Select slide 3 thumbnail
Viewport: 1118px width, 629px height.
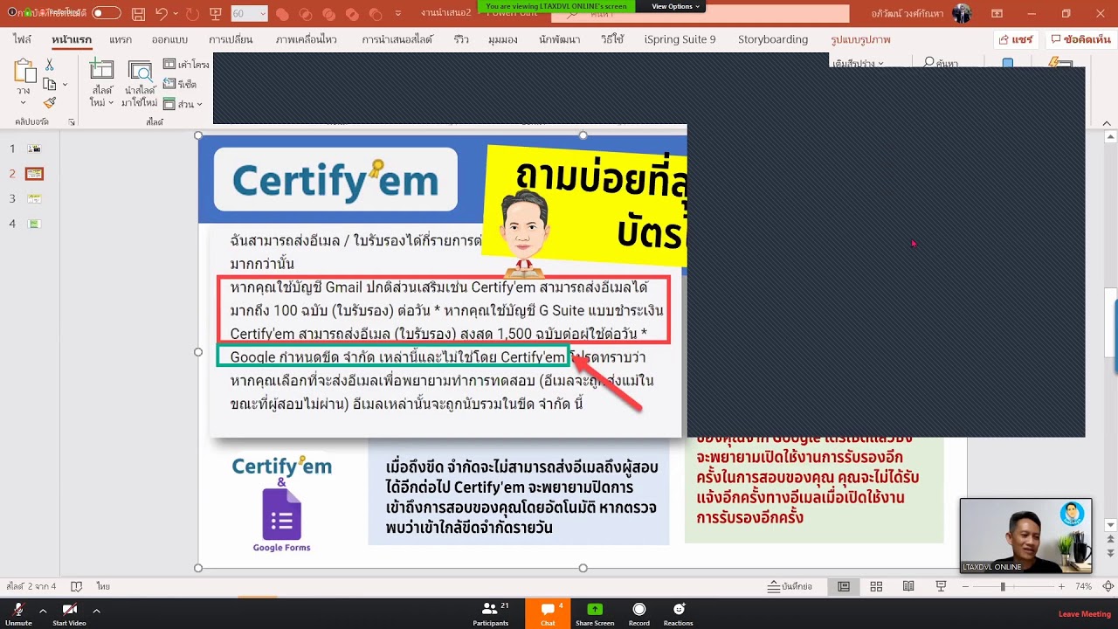point(34,198)
